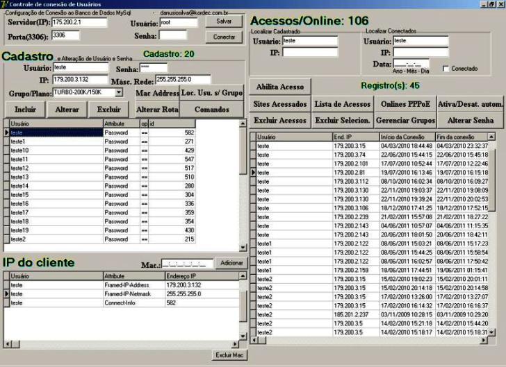This screenshot has height=367, width=506.
Task: Click the Adicionar Mac button
Action: [x=231, y=263]
